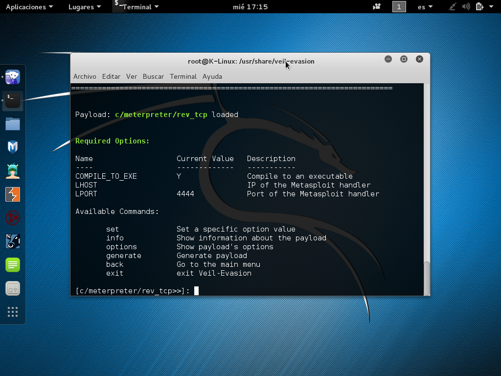This screenshot has width=501, height=376.
Task: Click the 'set' command text
Action: pyautogui.click(x=113, y=229)
